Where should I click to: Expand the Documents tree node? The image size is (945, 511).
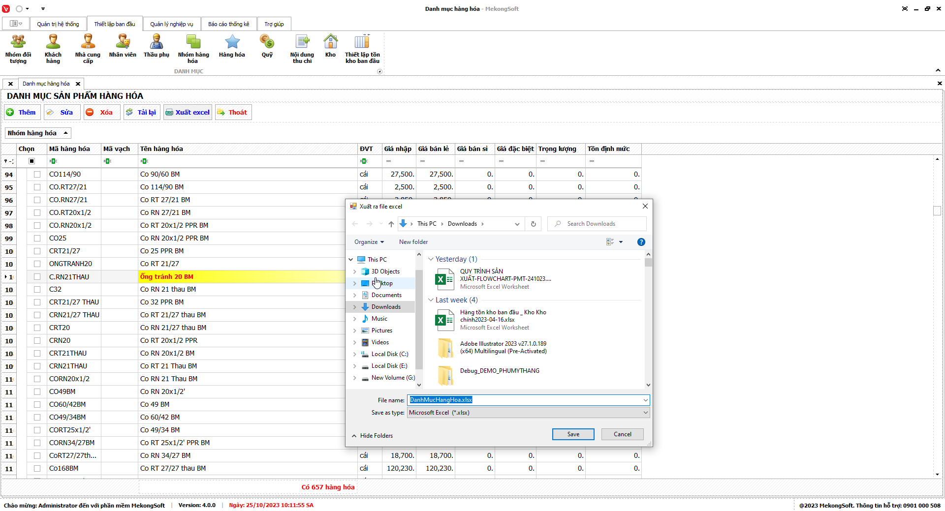click(x=354, y=295)
